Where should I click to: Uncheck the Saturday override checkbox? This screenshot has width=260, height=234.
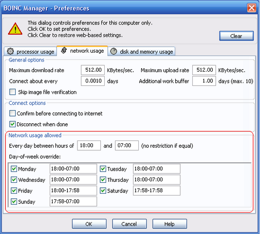[103, 191]
